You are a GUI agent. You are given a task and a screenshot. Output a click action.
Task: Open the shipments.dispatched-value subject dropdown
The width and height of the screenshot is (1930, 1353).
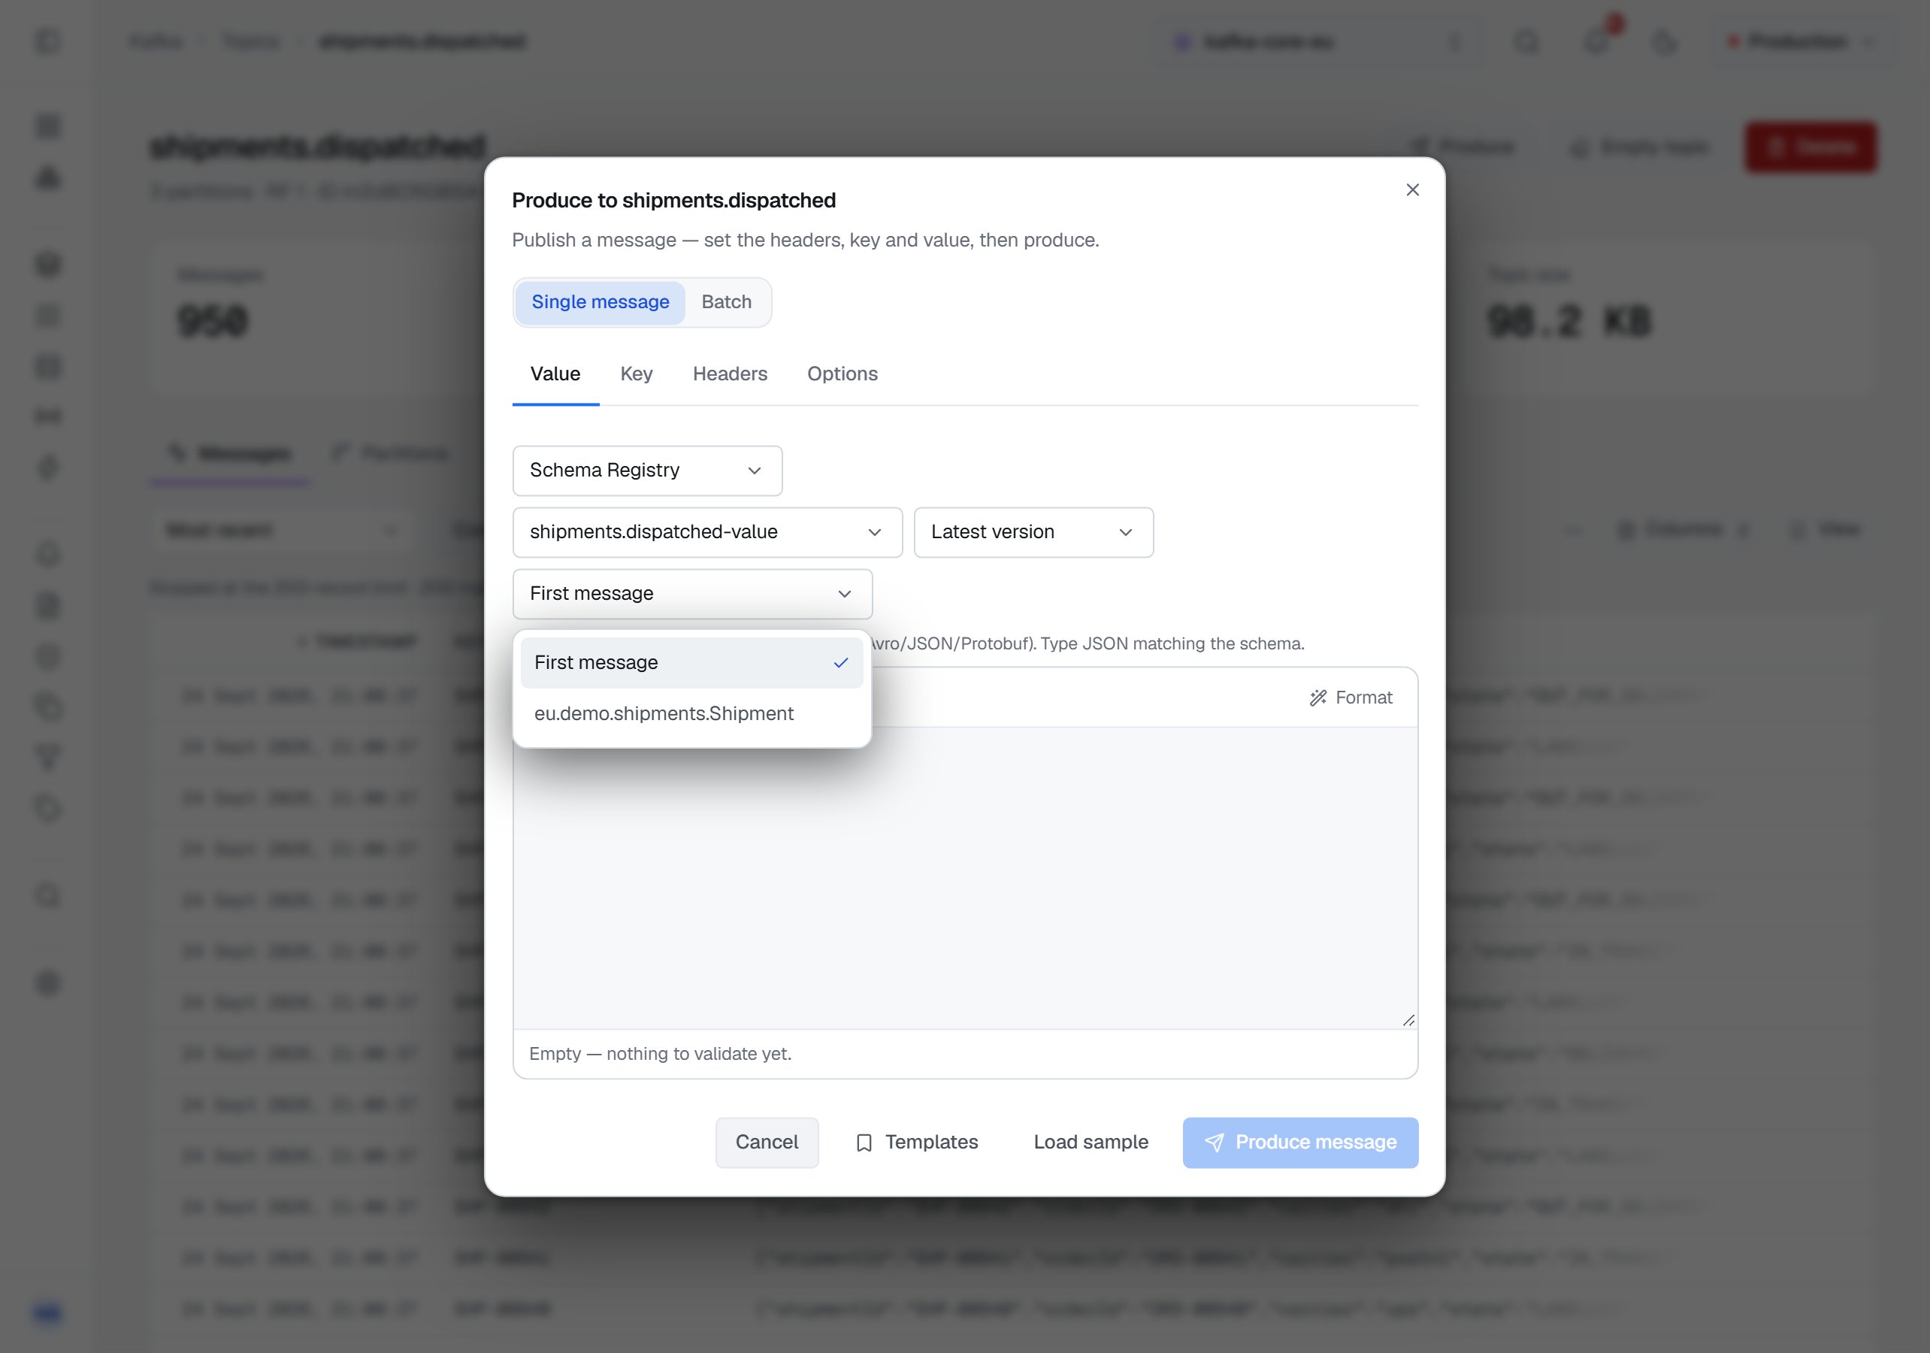[707, 532]
